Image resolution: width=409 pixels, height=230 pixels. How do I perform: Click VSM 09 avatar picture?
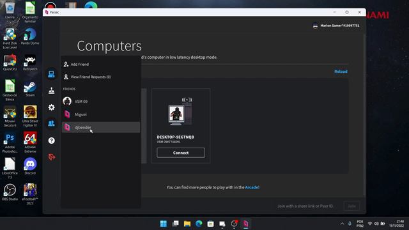click(67, 101)
